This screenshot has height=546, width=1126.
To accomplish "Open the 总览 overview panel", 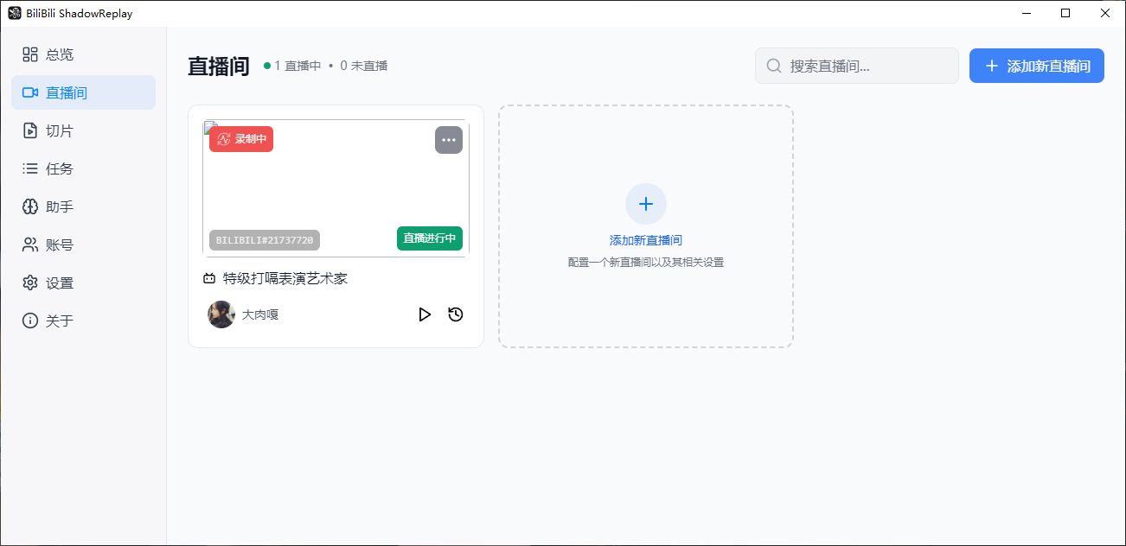I will [48, 54].
